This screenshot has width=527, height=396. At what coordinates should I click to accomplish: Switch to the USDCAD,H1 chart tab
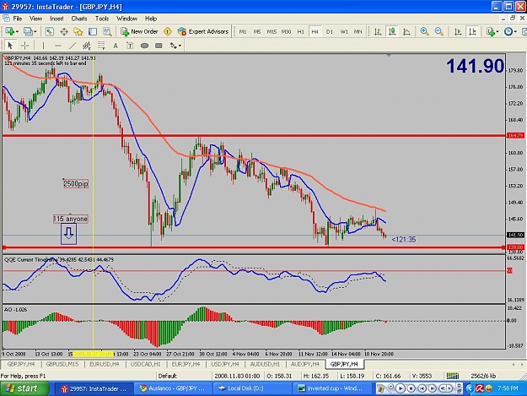point(146,364)
